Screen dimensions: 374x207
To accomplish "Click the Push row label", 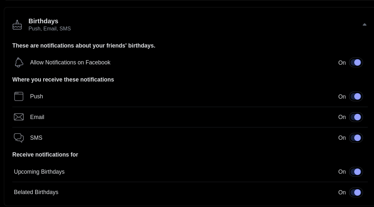I will pos(37,96).
